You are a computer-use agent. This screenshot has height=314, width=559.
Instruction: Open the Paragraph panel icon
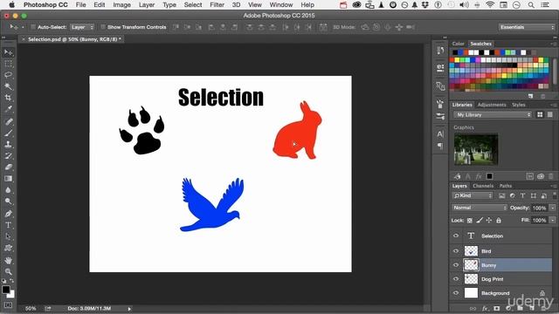point(440,146)
